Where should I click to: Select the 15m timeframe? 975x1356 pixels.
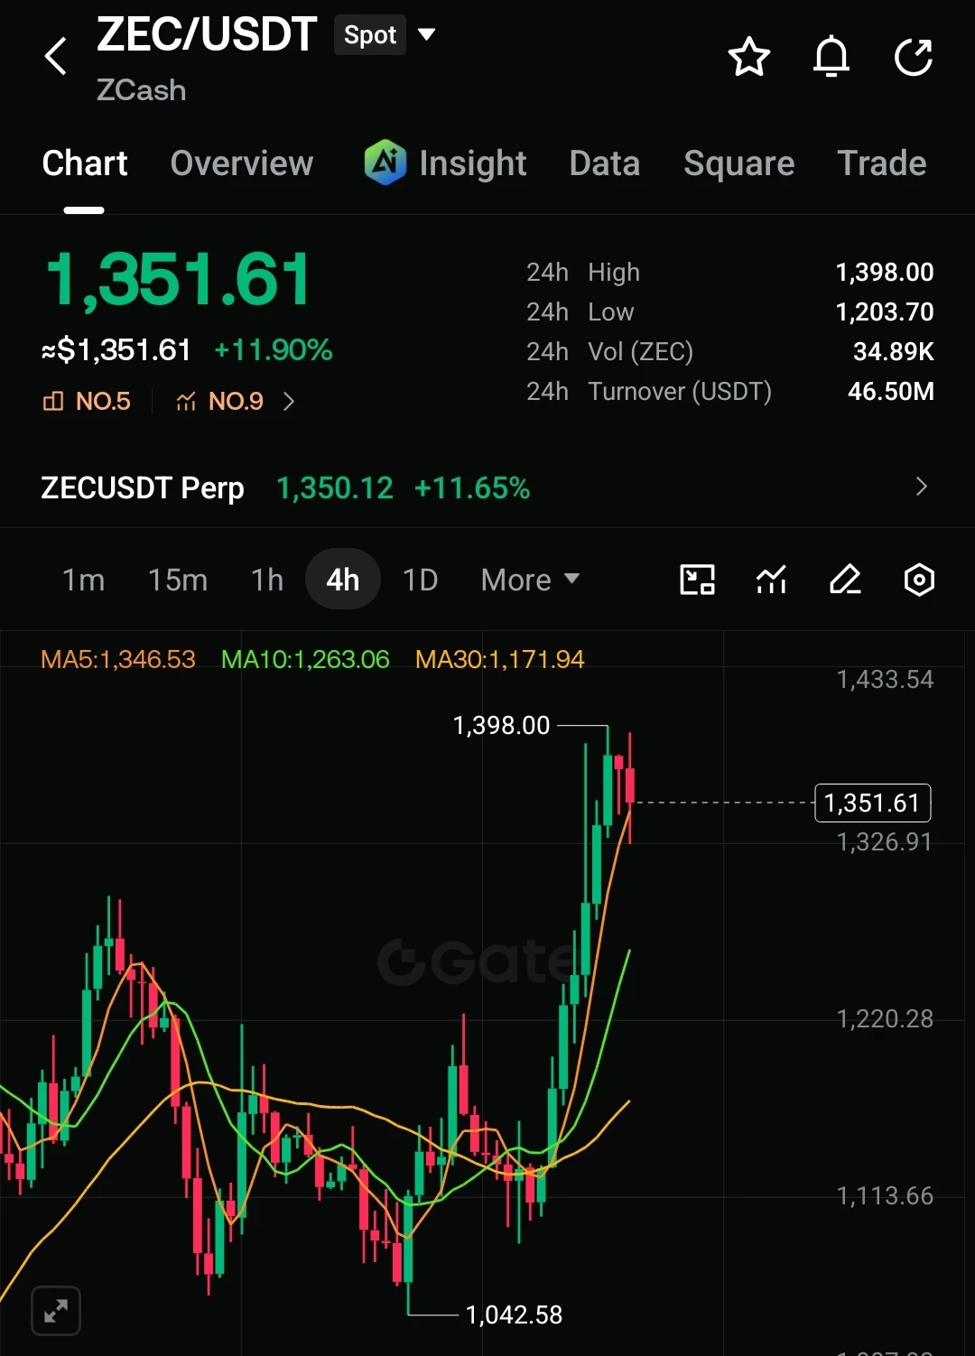click(178, 580)
